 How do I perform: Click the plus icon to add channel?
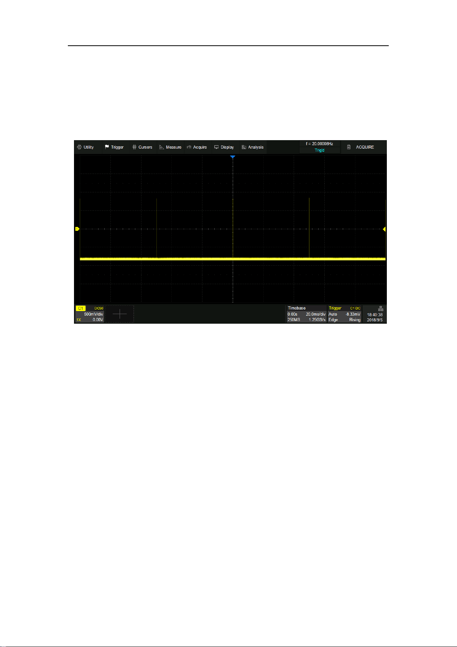pyautogui.click(x=120, y=314)
